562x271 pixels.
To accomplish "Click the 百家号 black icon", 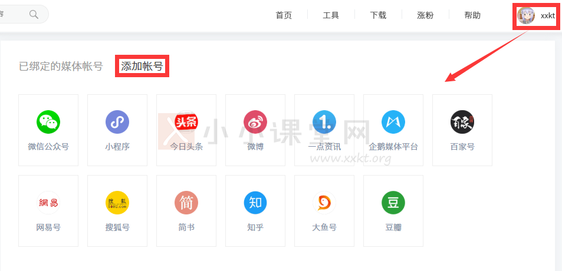I will (x=462, y=122).
